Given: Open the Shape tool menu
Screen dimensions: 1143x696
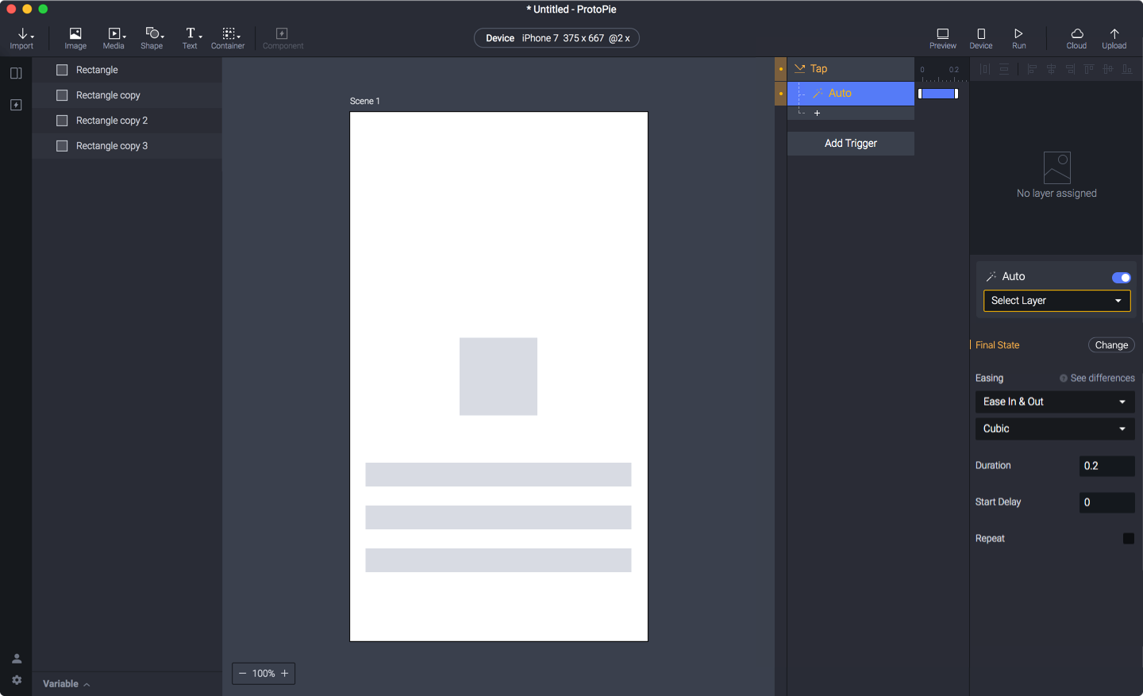Looking at the screenshot, I should point(152,37).
